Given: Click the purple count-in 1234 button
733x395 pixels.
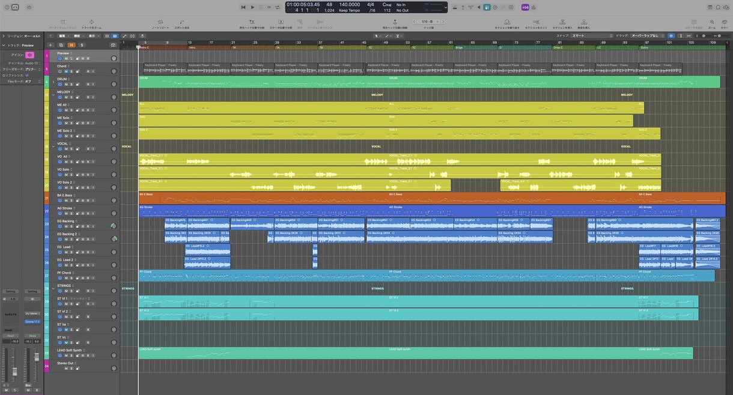Looking at the screenshot, I should tap(525, 7).
